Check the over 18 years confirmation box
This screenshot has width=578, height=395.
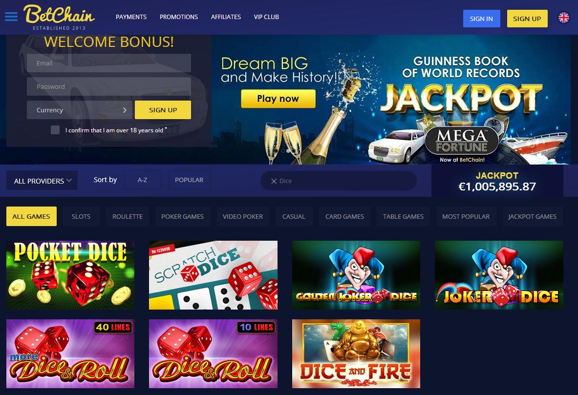[x=55, y=130]
